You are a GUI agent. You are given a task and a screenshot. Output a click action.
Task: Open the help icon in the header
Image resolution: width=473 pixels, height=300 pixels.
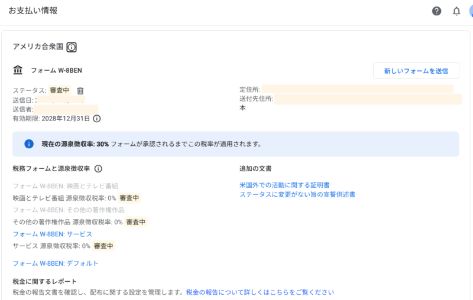click(x=436, y=11)
